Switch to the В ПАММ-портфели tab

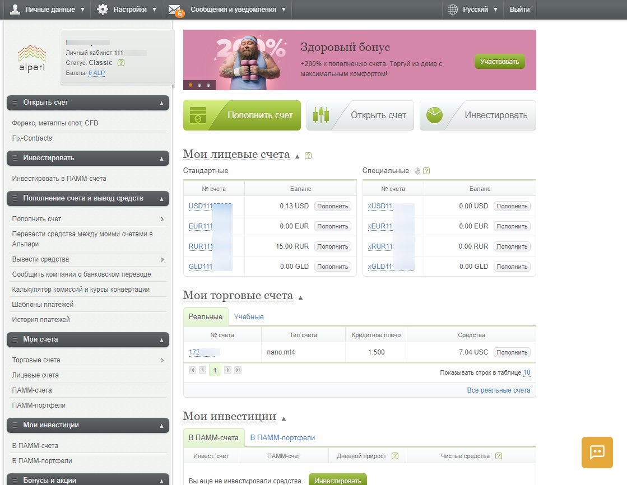click(x=282, y=437)
